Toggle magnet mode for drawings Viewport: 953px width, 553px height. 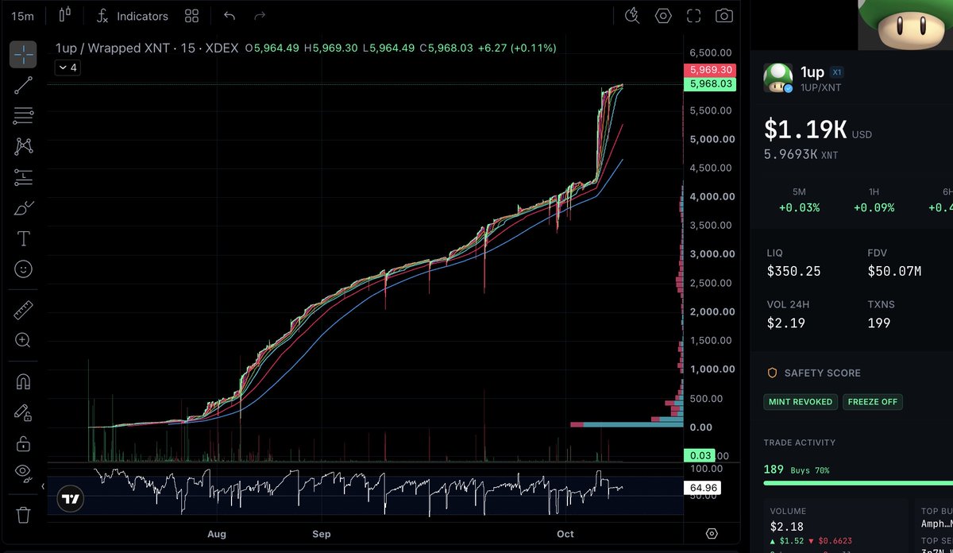click(x=23, y=381)
